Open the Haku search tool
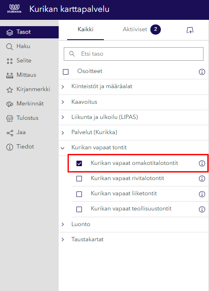This screenshot has height=291, width=209. click(x=29, y=46)
